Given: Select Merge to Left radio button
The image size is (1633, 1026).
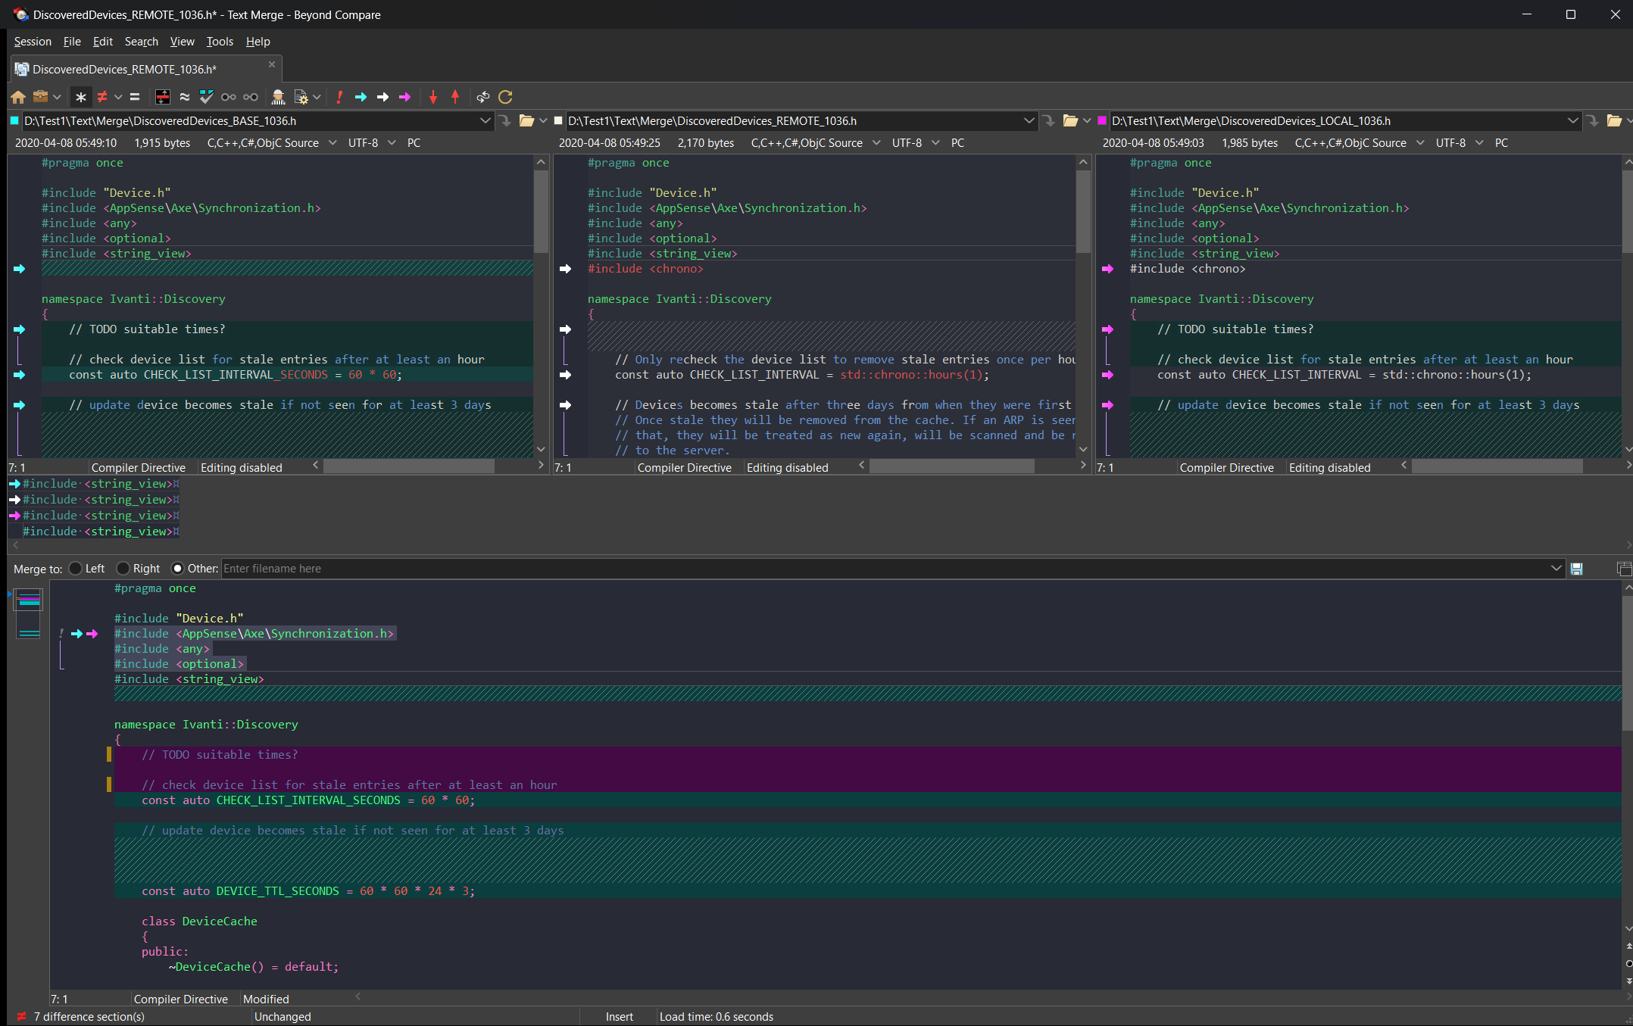Looking at the screenshot, I should 75,569.
